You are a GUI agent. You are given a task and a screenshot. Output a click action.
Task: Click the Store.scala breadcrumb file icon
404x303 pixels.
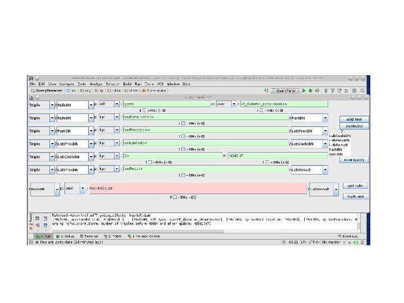[144, 91]
